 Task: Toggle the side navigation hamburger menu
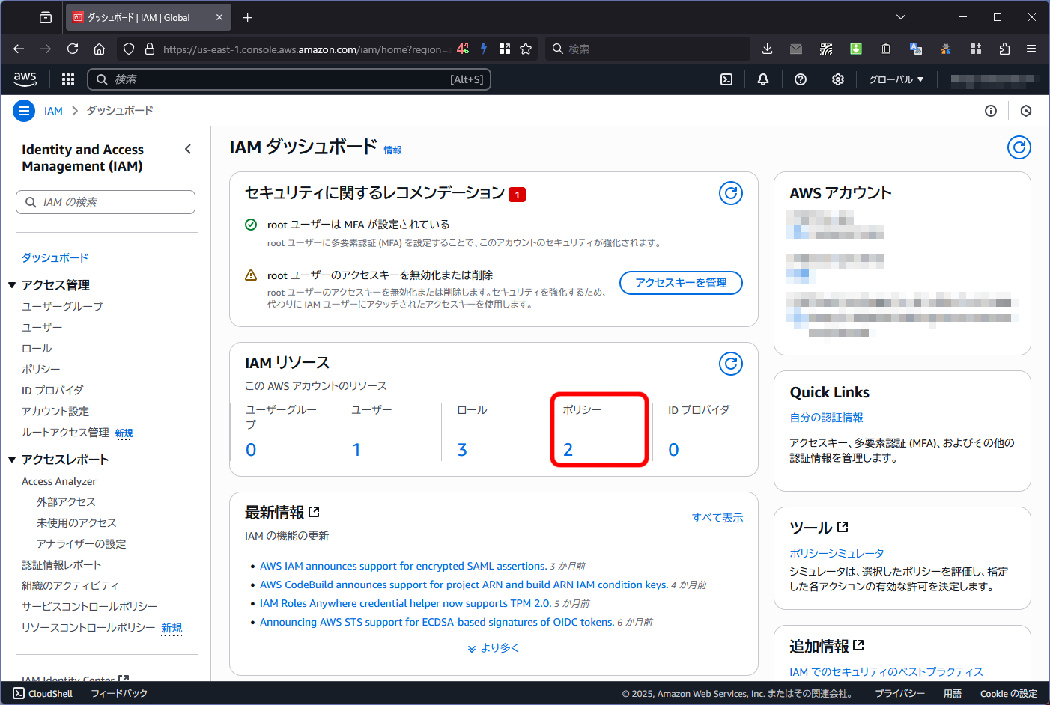click(24, 111)
